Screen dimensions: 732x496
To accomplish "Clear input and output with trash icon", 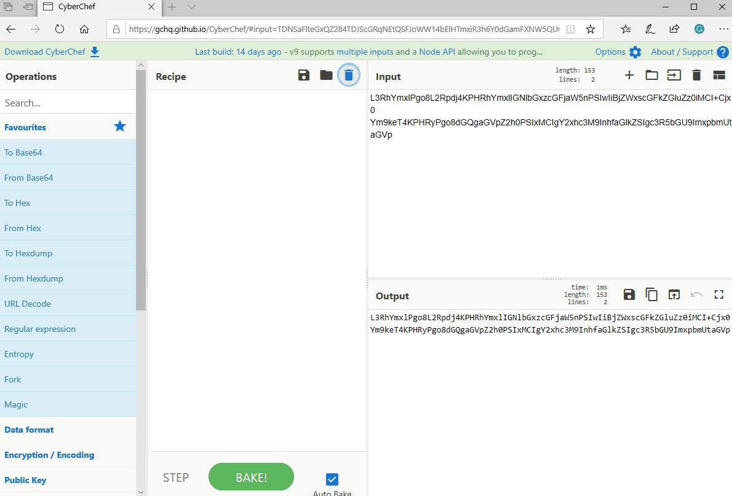I will tap(696, 75).
